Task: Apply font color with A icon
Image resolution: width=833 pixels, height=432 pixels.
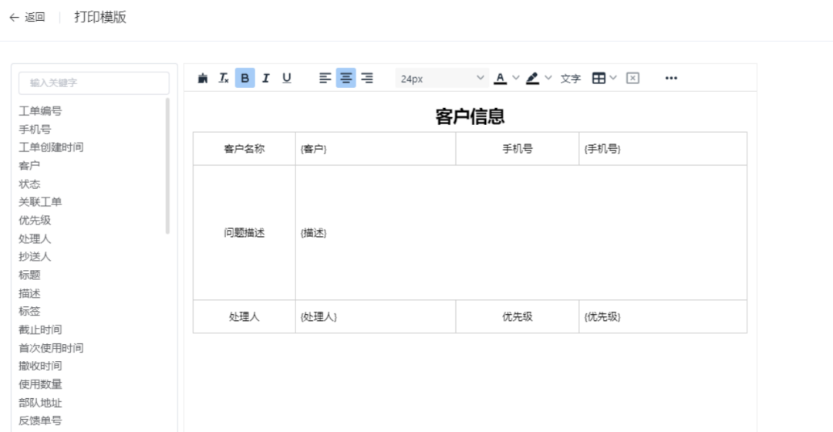Action: [x=500, y=78]
